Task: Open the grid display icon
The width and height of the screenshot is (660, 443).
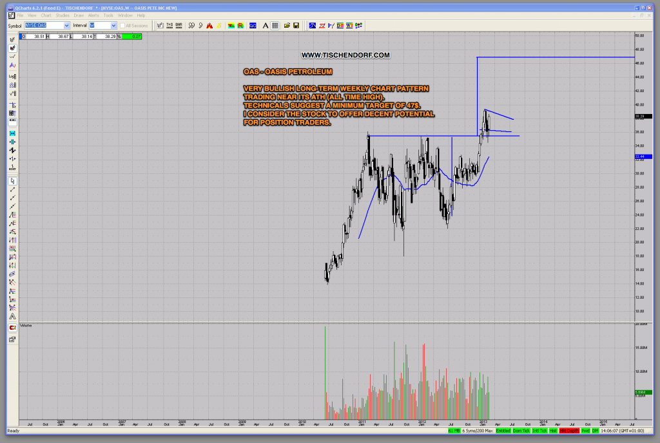Action: point(274,25)
